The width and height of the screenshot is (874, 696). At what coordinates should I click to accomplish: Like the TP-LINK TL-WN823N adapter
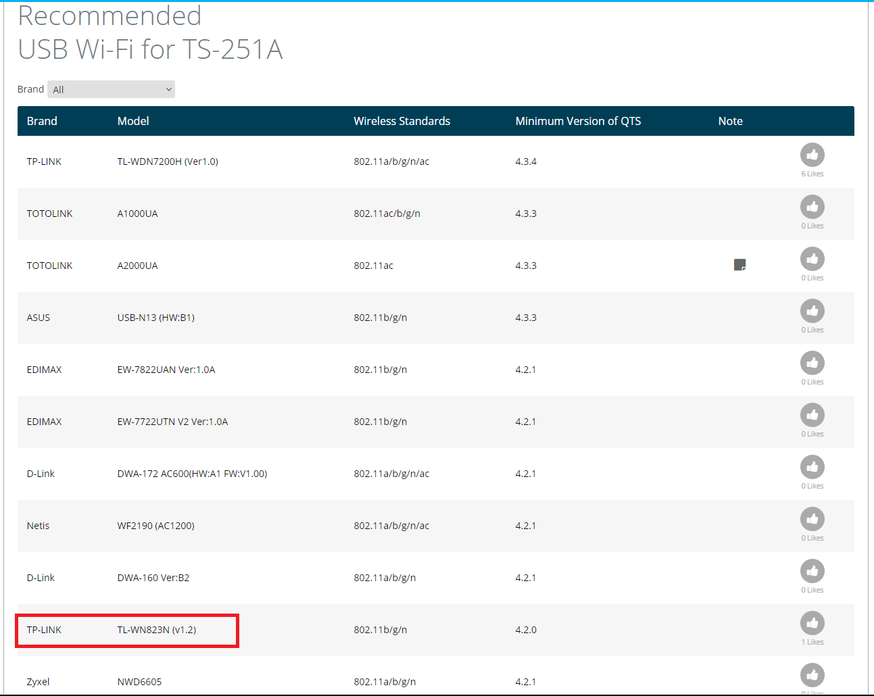coord(812,623)
